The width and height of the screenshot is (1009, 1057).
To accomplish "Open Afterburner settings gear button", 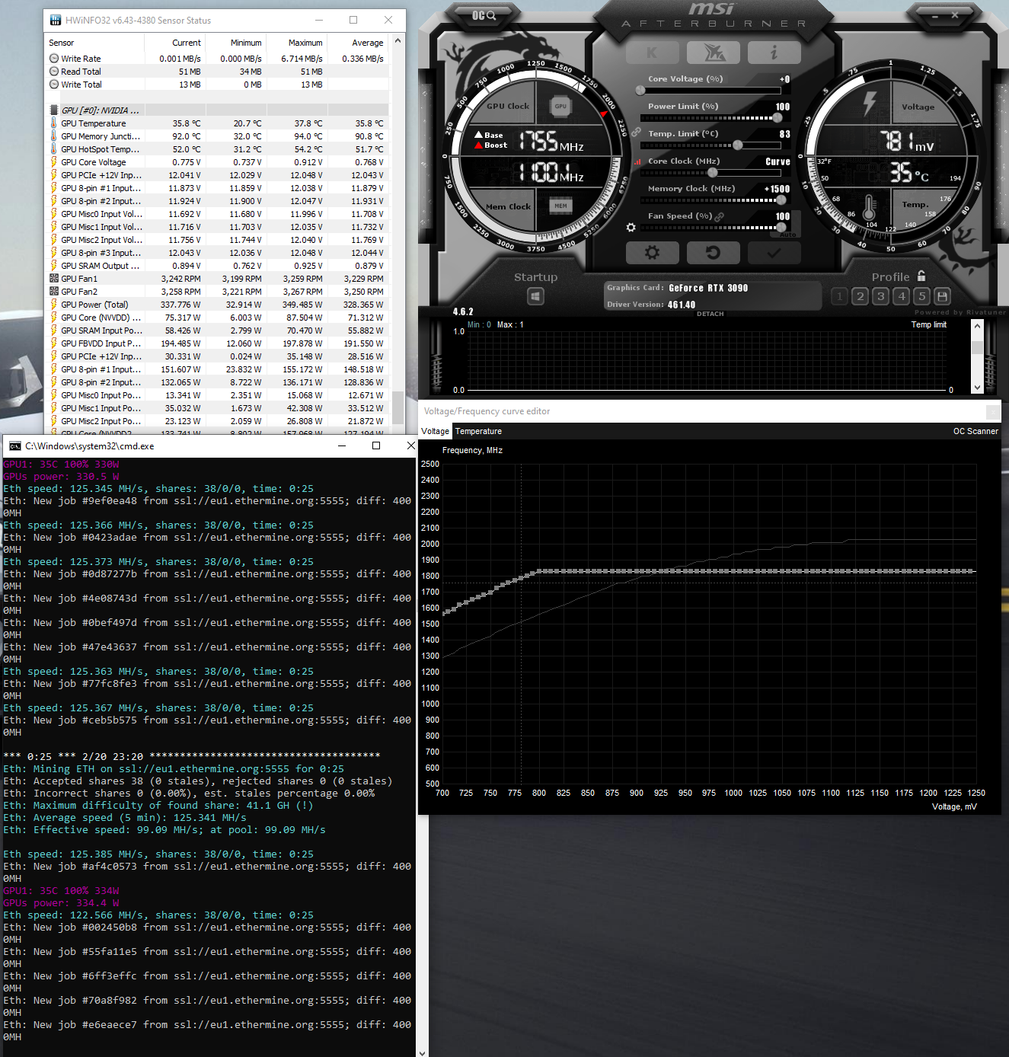I will (652, 253).
